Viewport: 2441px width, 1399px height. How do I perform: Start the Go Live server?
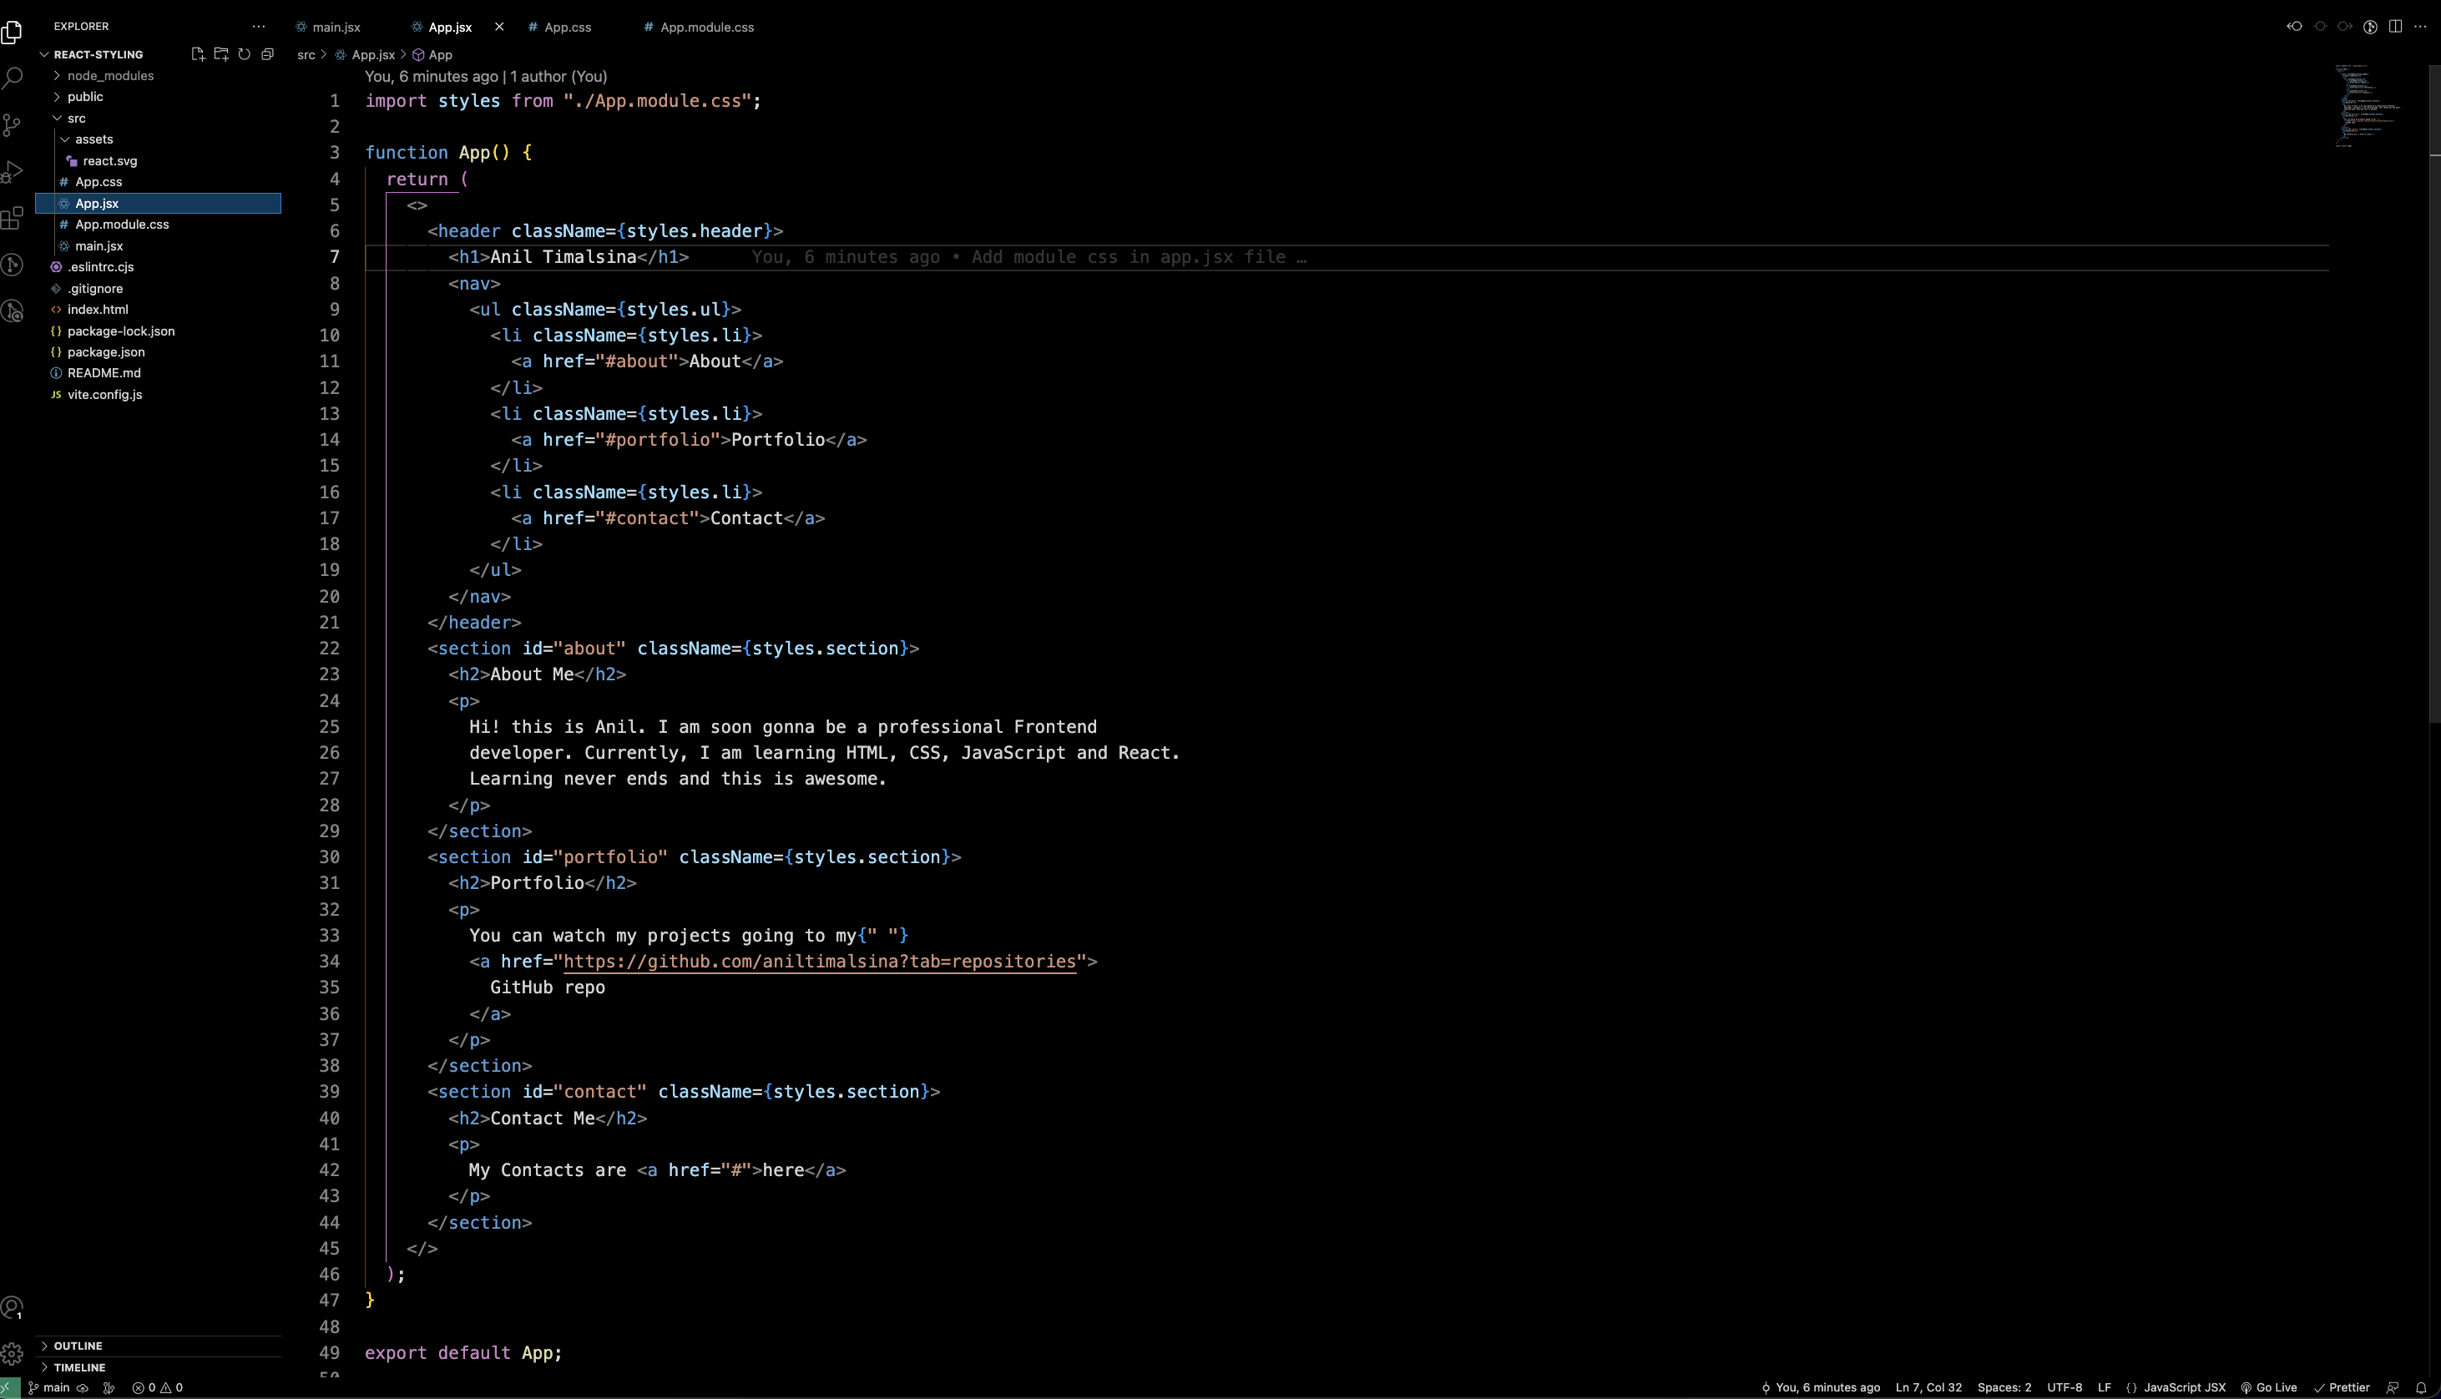coord(2269,1387)
